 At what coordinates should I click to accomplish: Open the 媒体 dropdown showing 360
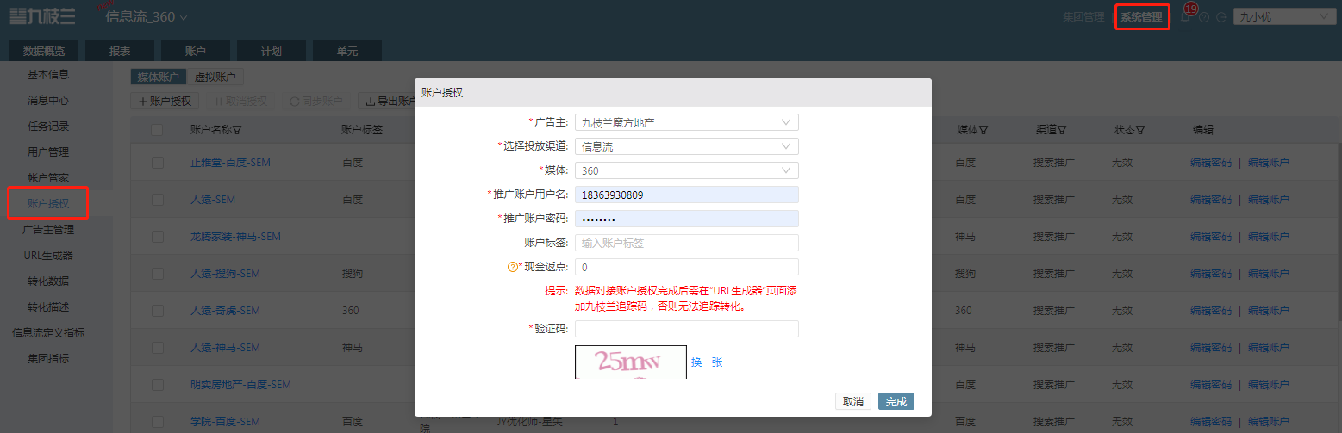point(687,170)
